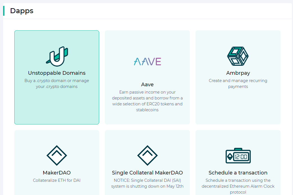This screenshot has height=195, width=293.
Task: Click the AAVE logo
Action: (x=147, y=62)
